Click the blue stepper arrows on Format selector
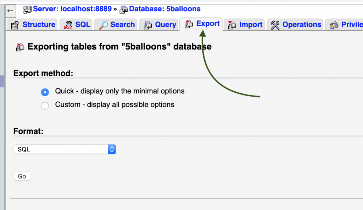Viewport: 363px width, 210px height. click(112, 149)
